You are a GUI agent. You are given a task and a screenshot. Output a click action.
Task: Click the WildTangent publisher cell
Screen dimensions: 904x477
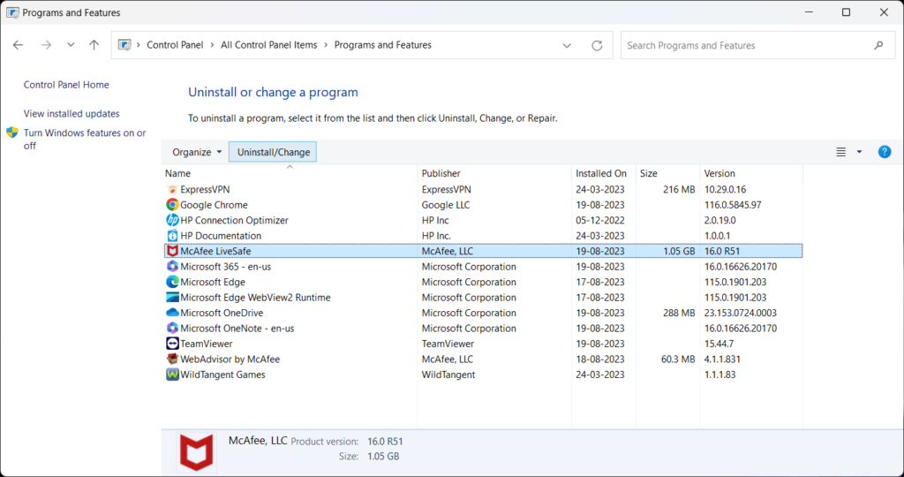coord(448,375)
